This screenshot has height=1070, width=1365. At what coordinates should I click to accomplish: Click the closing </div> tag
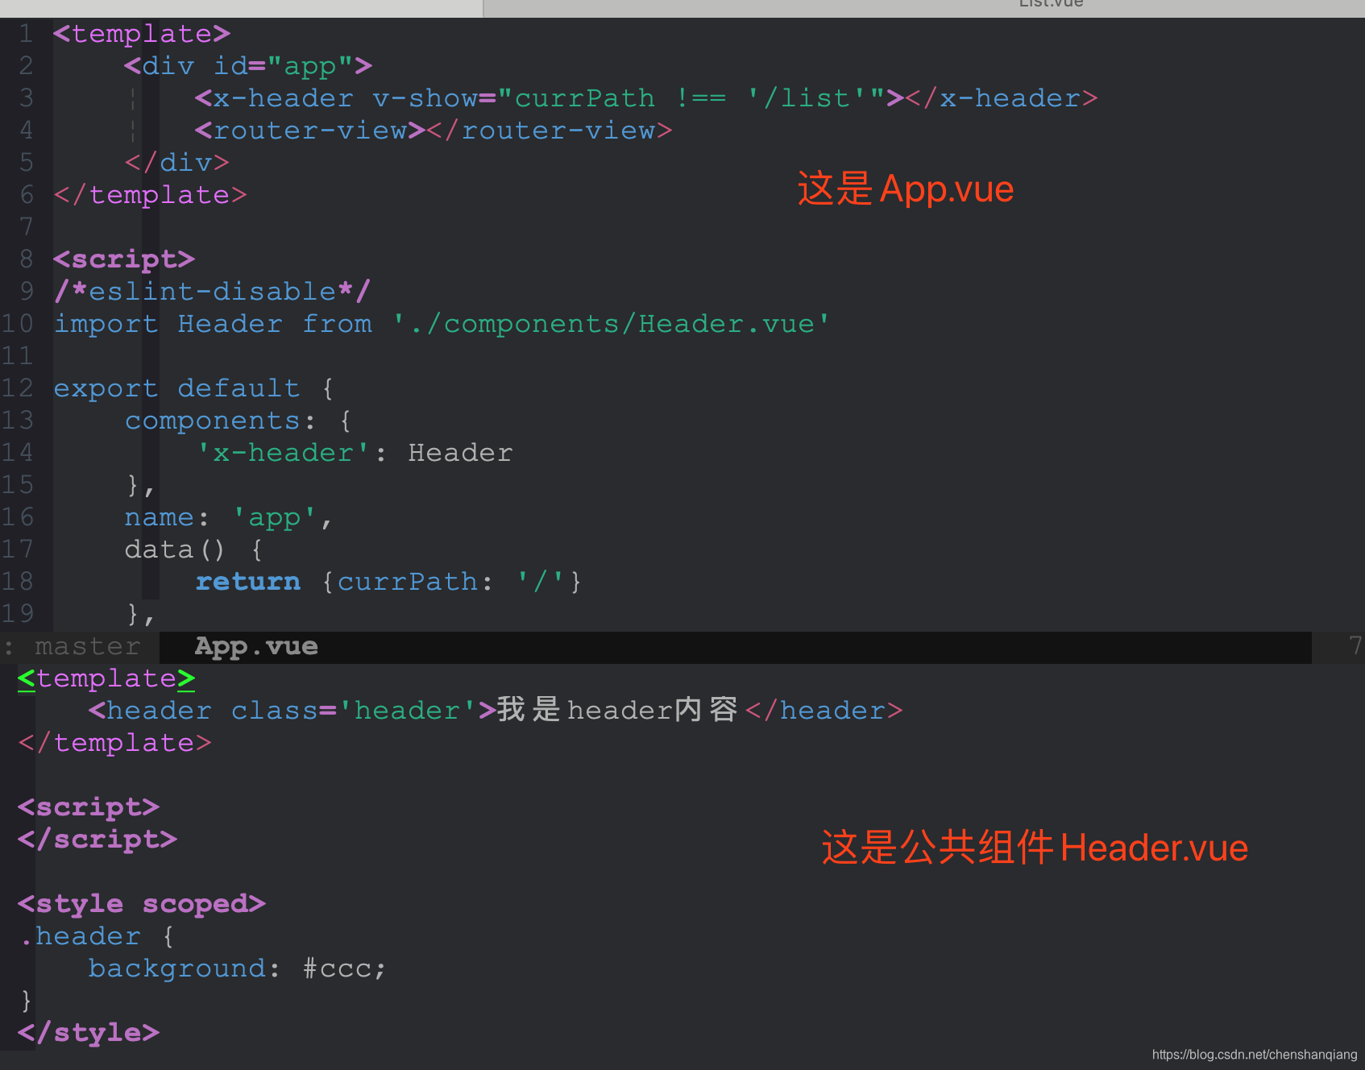pyautogui.click(x=177, y=163)
